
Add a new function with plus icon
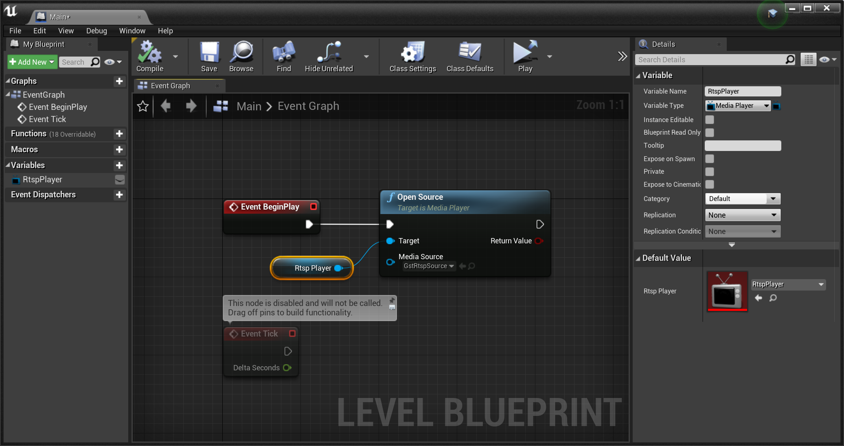click(x=119, y=133)
